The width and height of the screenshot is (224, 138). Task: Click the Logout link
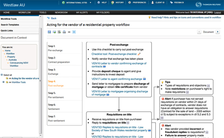pyautogui.click(x=217, y=13)
